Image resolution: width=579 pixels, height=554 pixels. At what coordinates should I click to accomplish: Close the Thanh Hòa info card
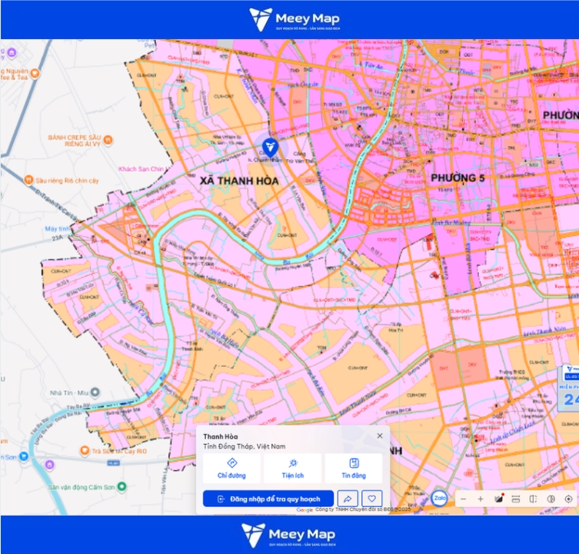point(380,436)
